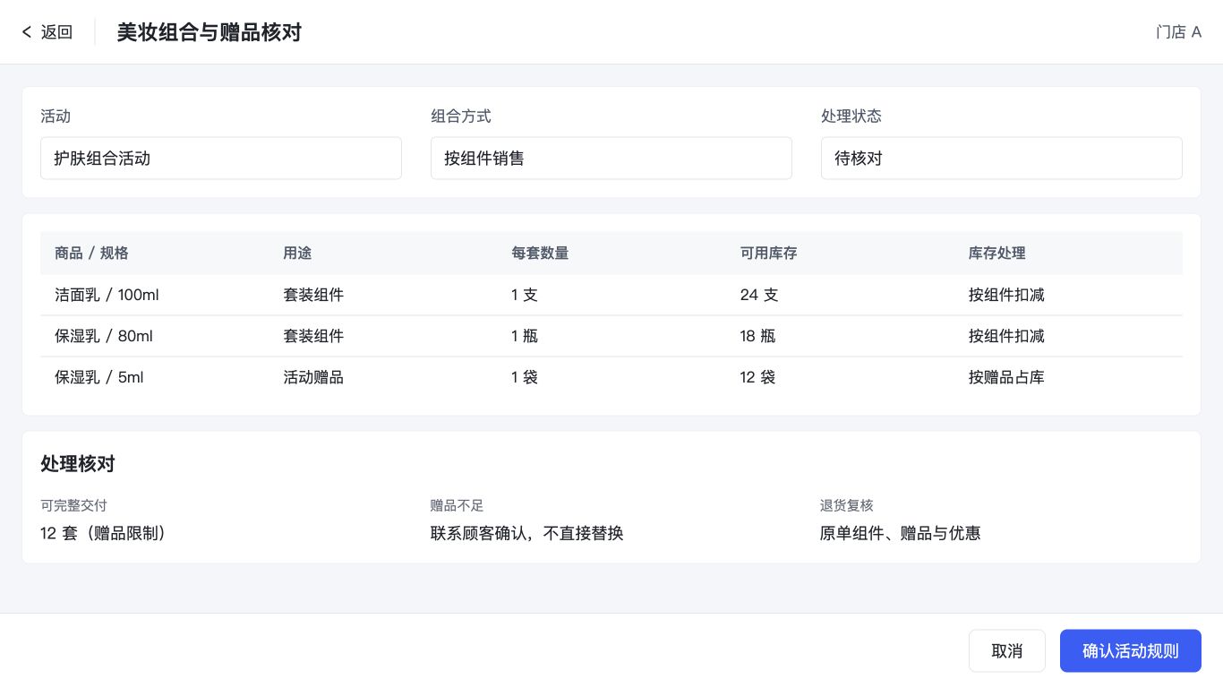1223x688 pixels.
Task: Open the 处理状态 field showing 待核对
Action: 1002,159
